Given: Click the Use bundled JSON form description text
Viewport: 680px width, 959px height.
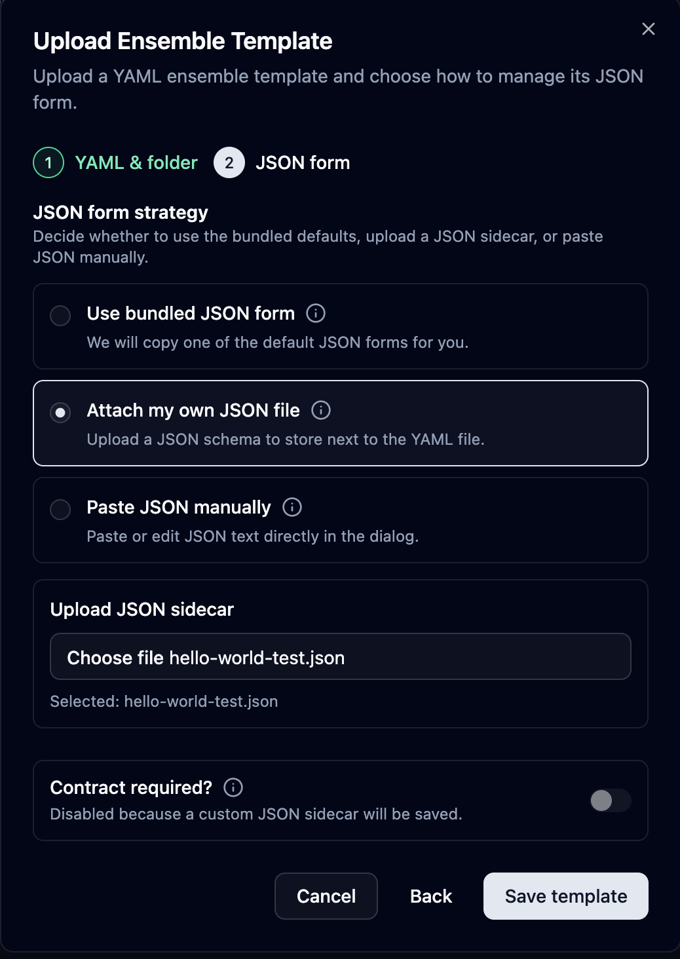Looking at the screenshot, I should point(278,343).
